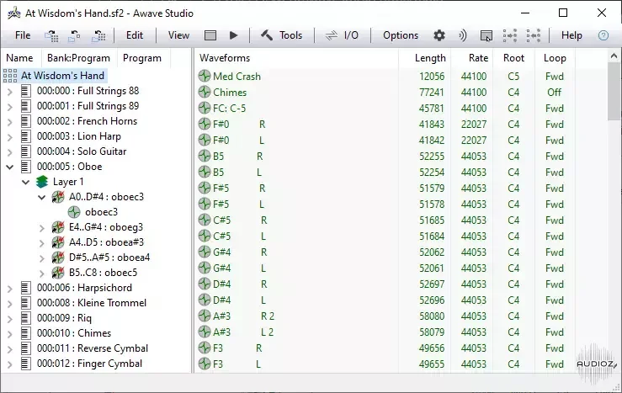Click the right dotted-grid arrow toolbar icon
This screenshot has width=622, height=393.
[x=534, y=35]
